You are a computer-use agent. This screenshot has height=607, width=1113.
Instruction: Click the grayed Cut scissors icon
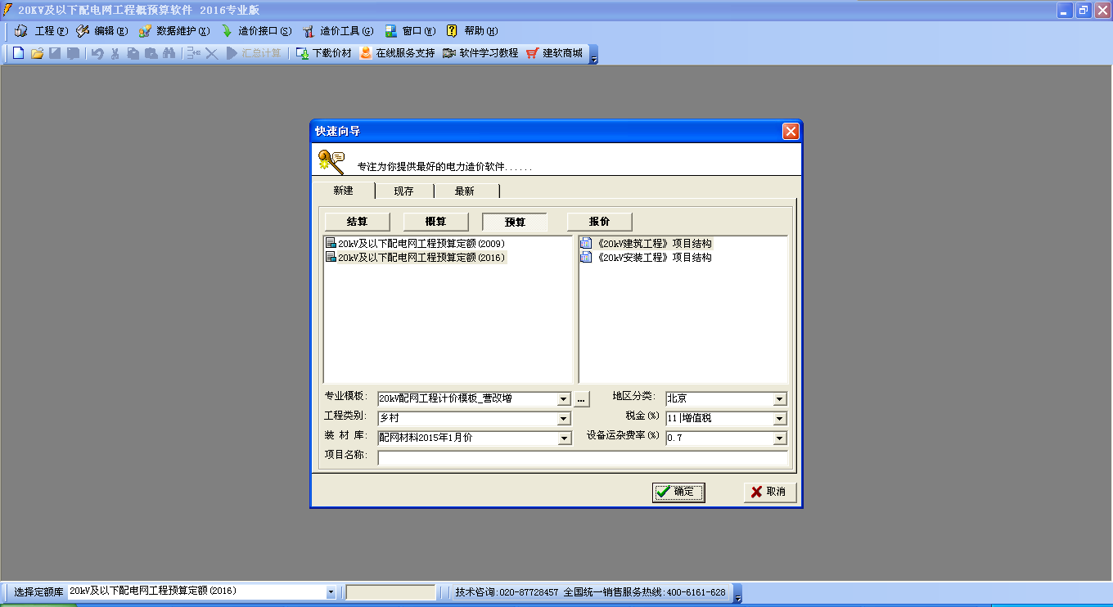(115, 53)
